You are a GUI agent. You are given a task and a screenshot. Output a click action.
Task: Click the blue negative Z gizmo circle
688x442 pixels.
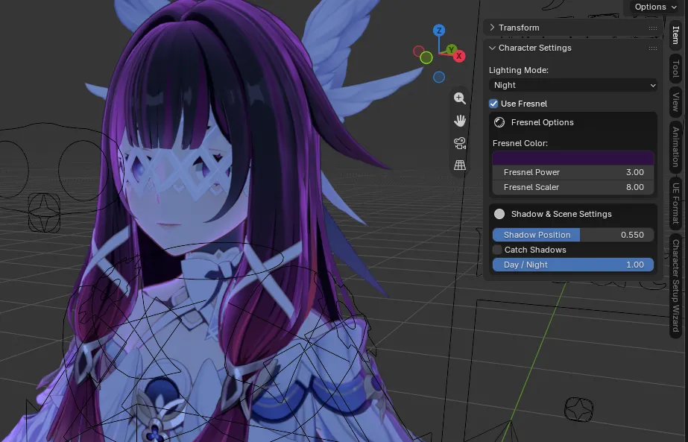439,78
